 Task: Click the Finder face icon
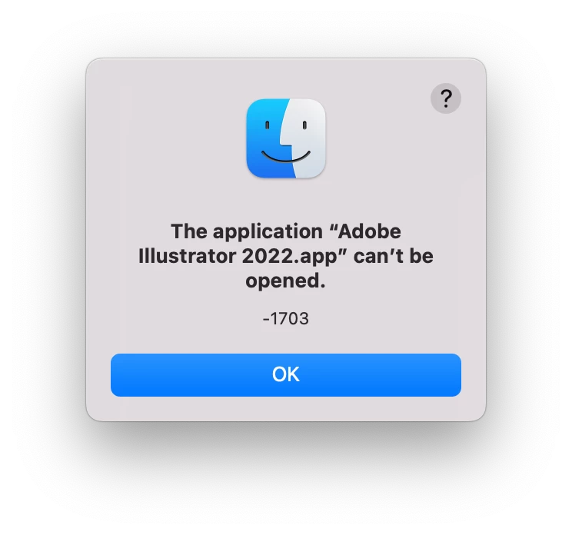(x=286, y=138)
